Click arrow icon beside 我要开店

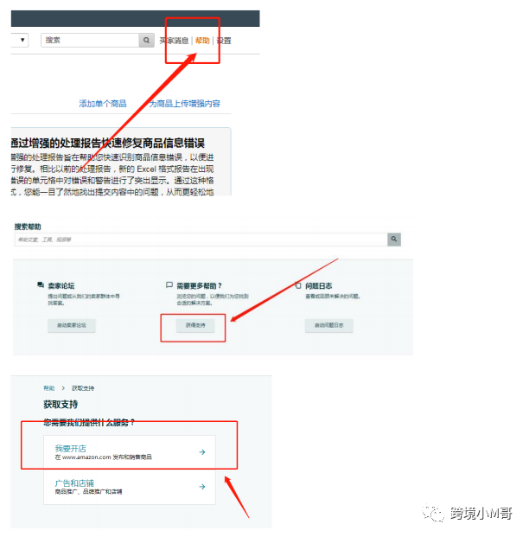(202, 452)
